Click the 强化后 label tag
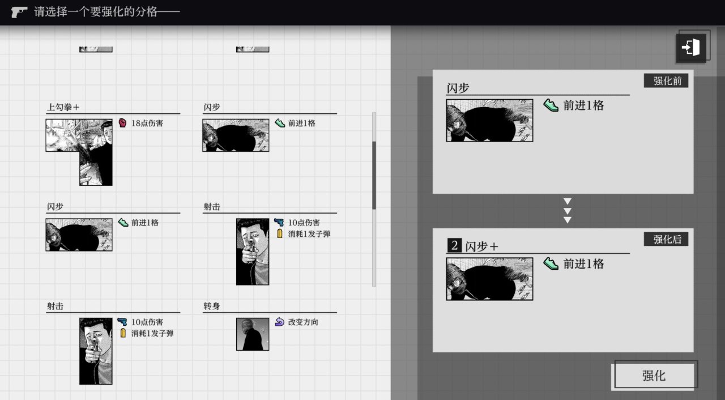Image resolution: width=725 pixels, height=400 pixels. [x=666, y=239]
